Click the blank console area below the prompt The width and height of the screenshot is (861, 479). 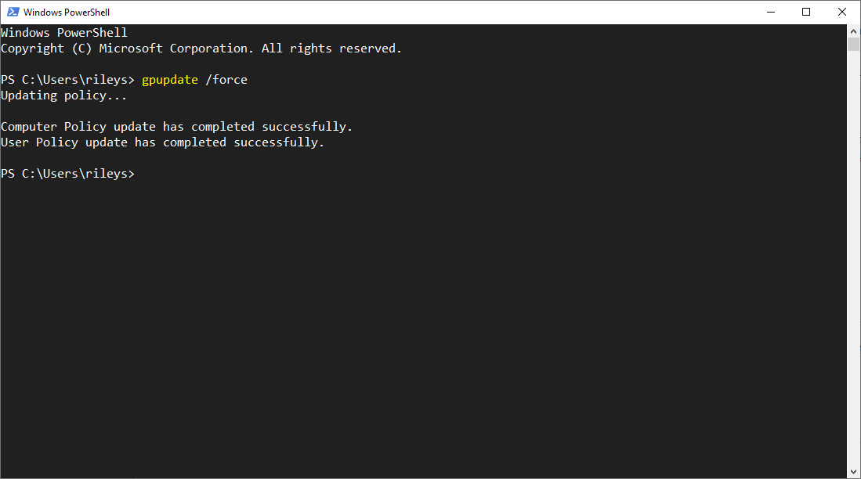click(423, 329)
